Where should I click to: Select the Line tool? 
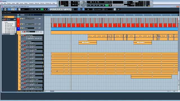click(x=66, y=9)
